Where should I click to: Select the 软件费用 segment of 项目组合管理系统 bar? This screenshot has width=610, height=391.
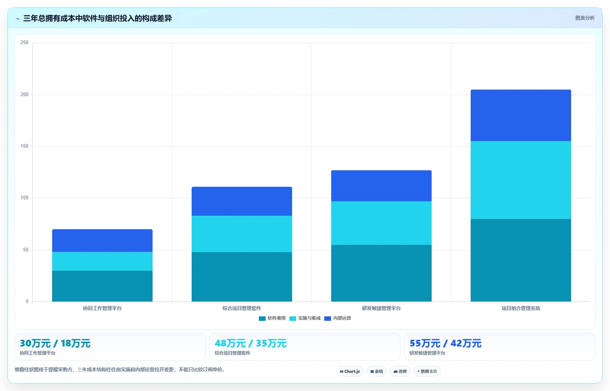click(x=521, y=260)
